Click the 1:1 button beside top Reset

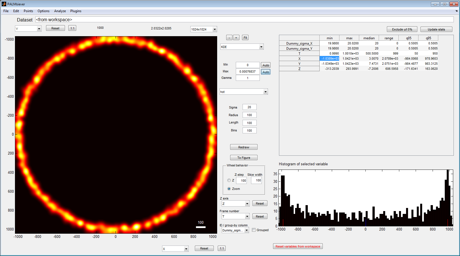(x=72, y=28)
